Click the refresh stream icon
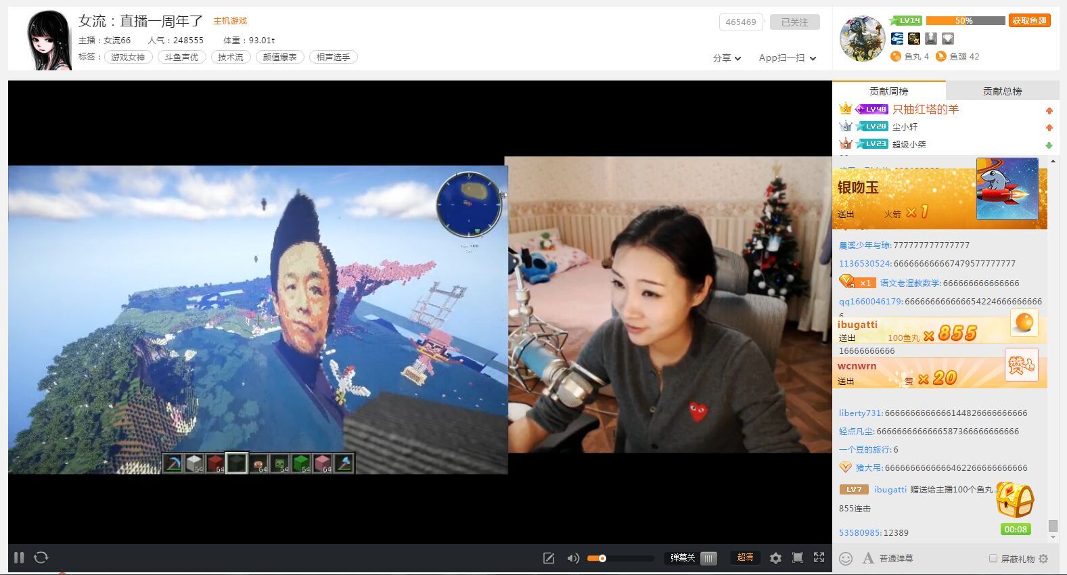This screenshot has height=575, width=1067. click(x=41, y=557)
